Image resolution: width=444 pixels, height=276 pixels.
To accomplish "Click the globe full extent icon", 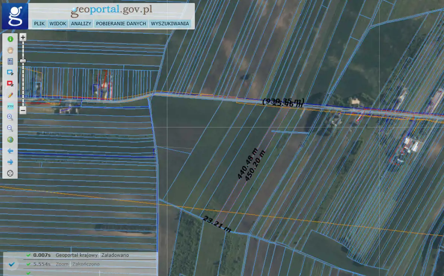I will (x=10, y=140).
